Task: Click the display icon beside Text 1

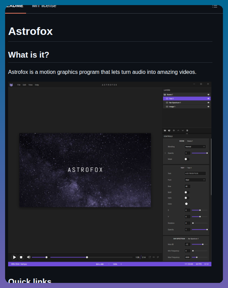Action: click(x=167, y=99)
